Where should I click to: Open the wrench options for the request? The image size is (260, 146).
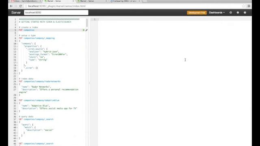pos(87,30)
